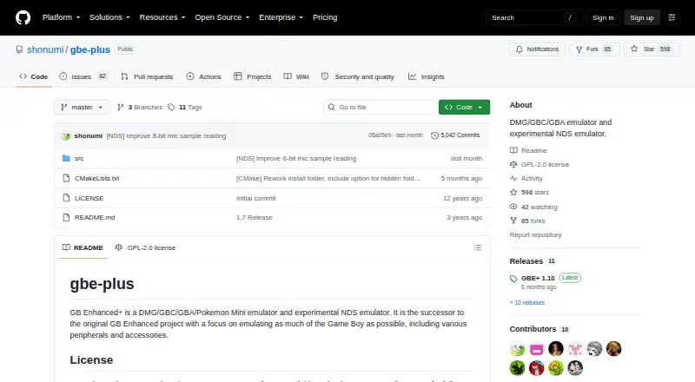Click the CMakeLists.txt file icon
This screenshot has width=695, height=382.
(66, 178)
